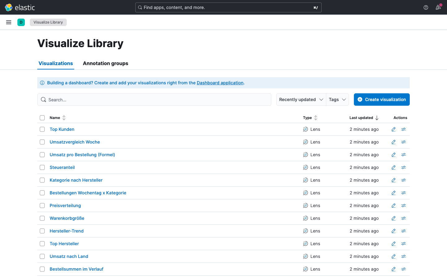447x279 pixels.
Task: Check the Warenkorbgröße row checkbox
Action: (42, 218)
